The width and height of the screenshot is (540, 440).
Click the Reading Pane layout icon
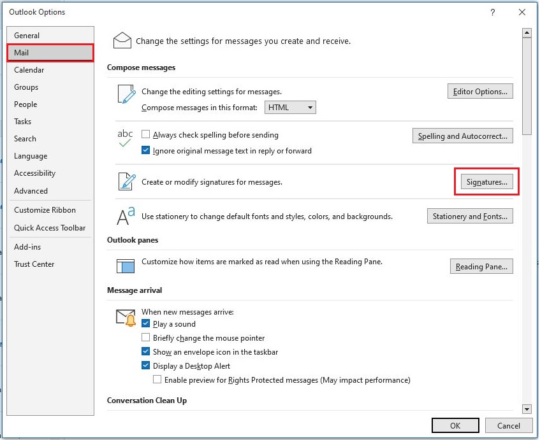(126, 266)
